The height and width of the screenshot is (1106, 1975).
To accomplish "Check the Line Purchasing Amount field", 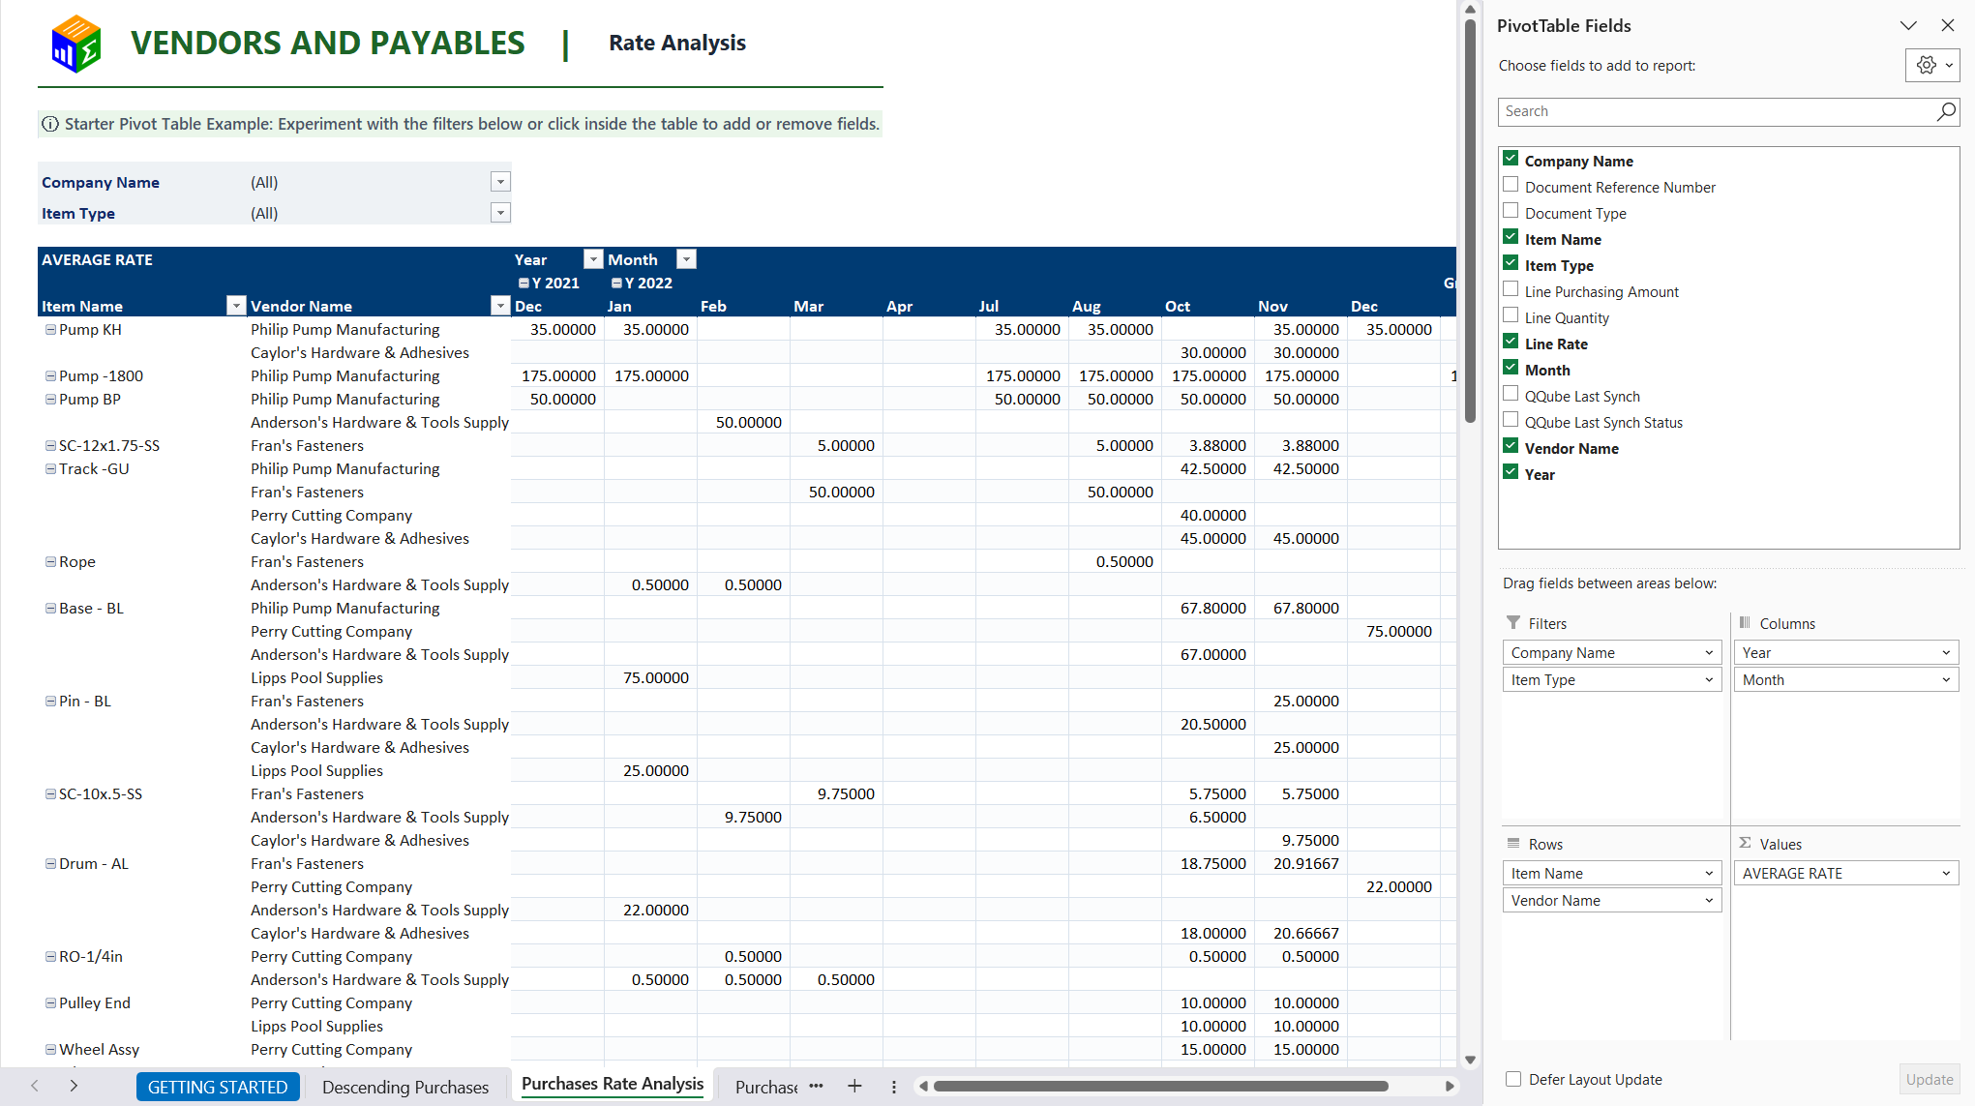I will (x=1511, y=289).
